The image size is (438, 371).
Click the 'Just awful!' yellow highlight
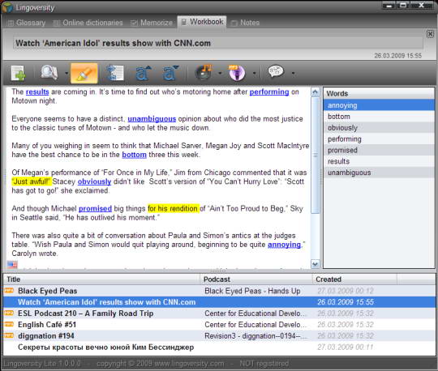click(31, 181)
